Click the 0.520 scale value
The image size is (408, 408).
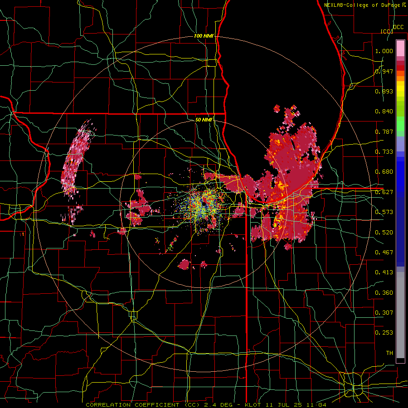pyautogui.click(x=384, y=233)
